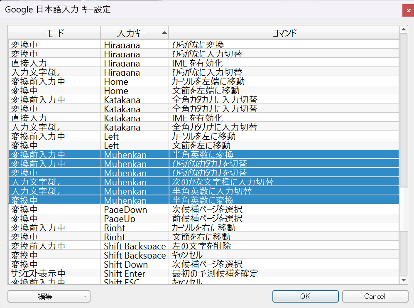The width and height of the screenshot is (414, 308).
Task: Select 入力文字なし Hiragana row
Action: pos(203,71)
